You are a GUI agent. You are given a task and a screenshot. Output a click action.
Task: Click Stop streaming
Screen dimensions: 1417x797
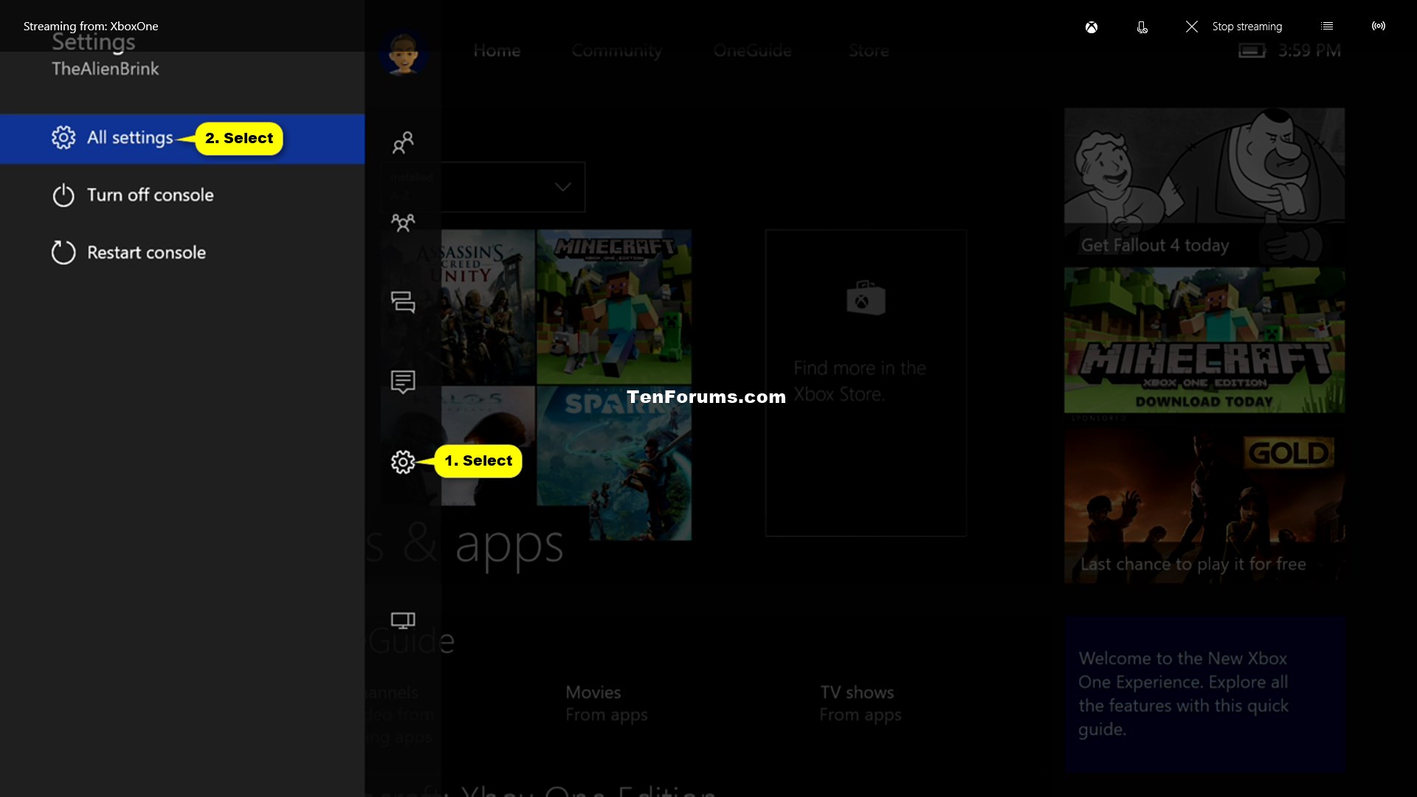click(x=1247, y=27)
